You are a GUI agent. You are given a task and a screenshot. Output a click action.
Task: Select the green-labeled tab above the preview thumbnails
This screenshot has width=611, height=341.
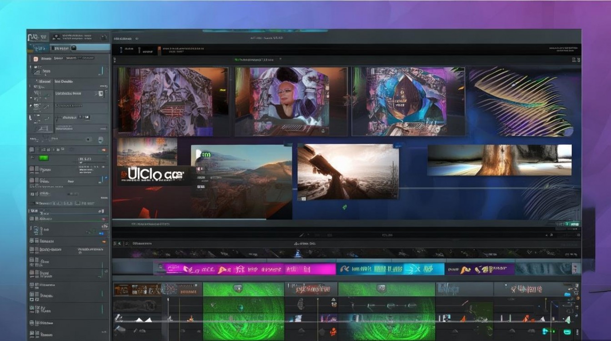point(255,60)
